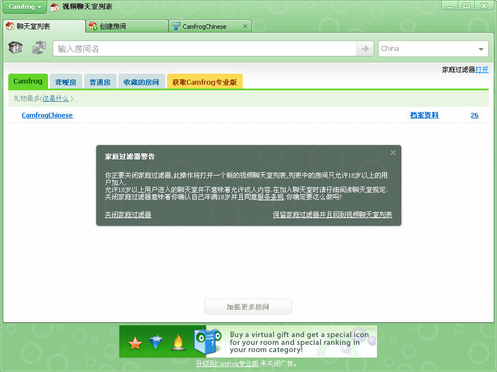Open the 服务条规 terms link

point(270,197)
